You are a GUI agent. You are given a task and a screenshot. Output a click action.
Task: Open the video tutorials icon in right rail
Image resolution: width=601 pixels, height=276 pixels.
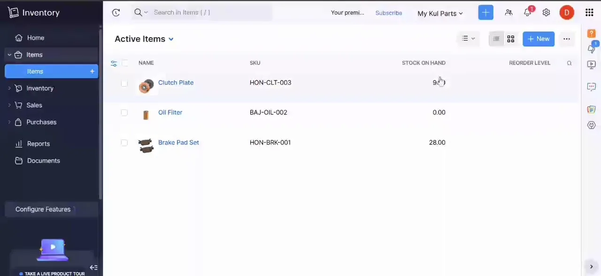coord(592,65)
